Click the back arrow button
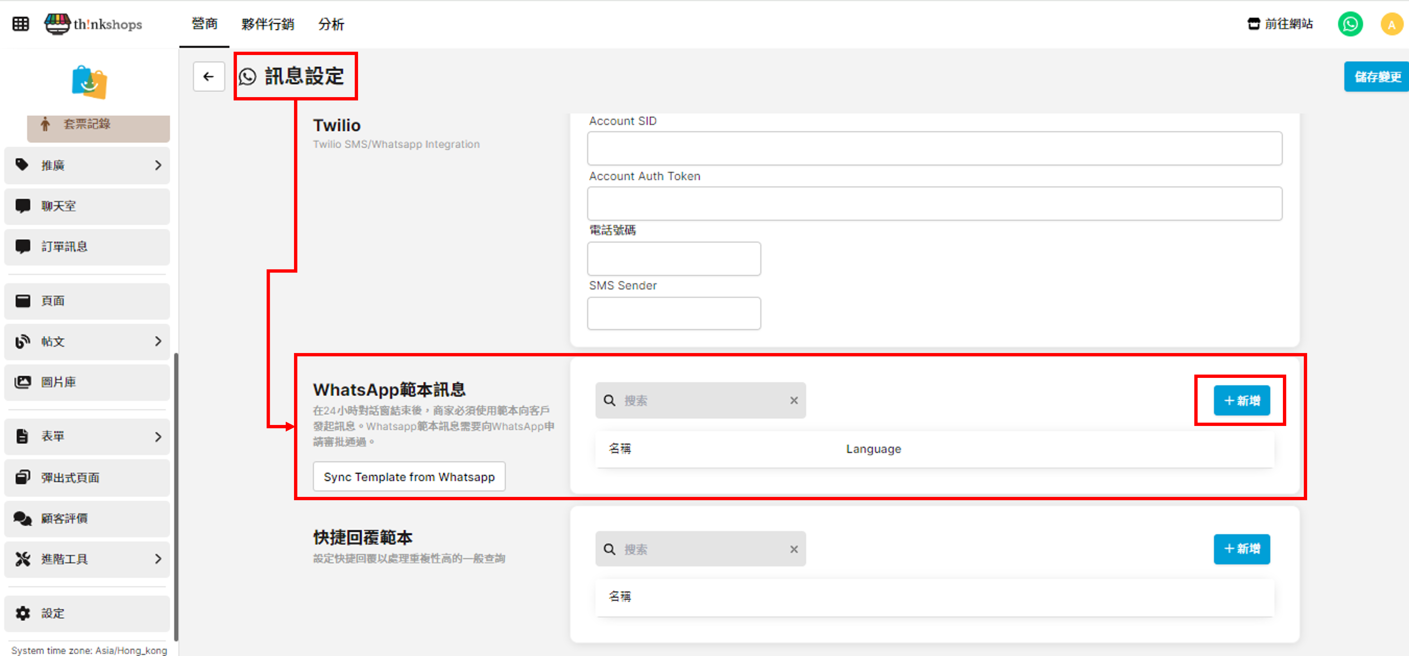Image resolution: width=1409 pixels, height=656 pixels. (208, 77)
